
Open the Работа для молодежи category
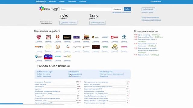point(92,84)
